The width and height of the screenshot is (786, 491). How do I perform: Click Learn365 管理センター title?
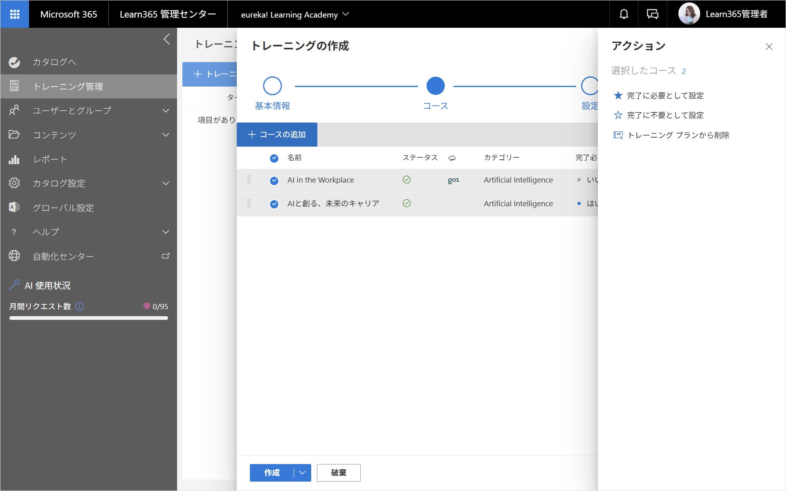point(168,14)
